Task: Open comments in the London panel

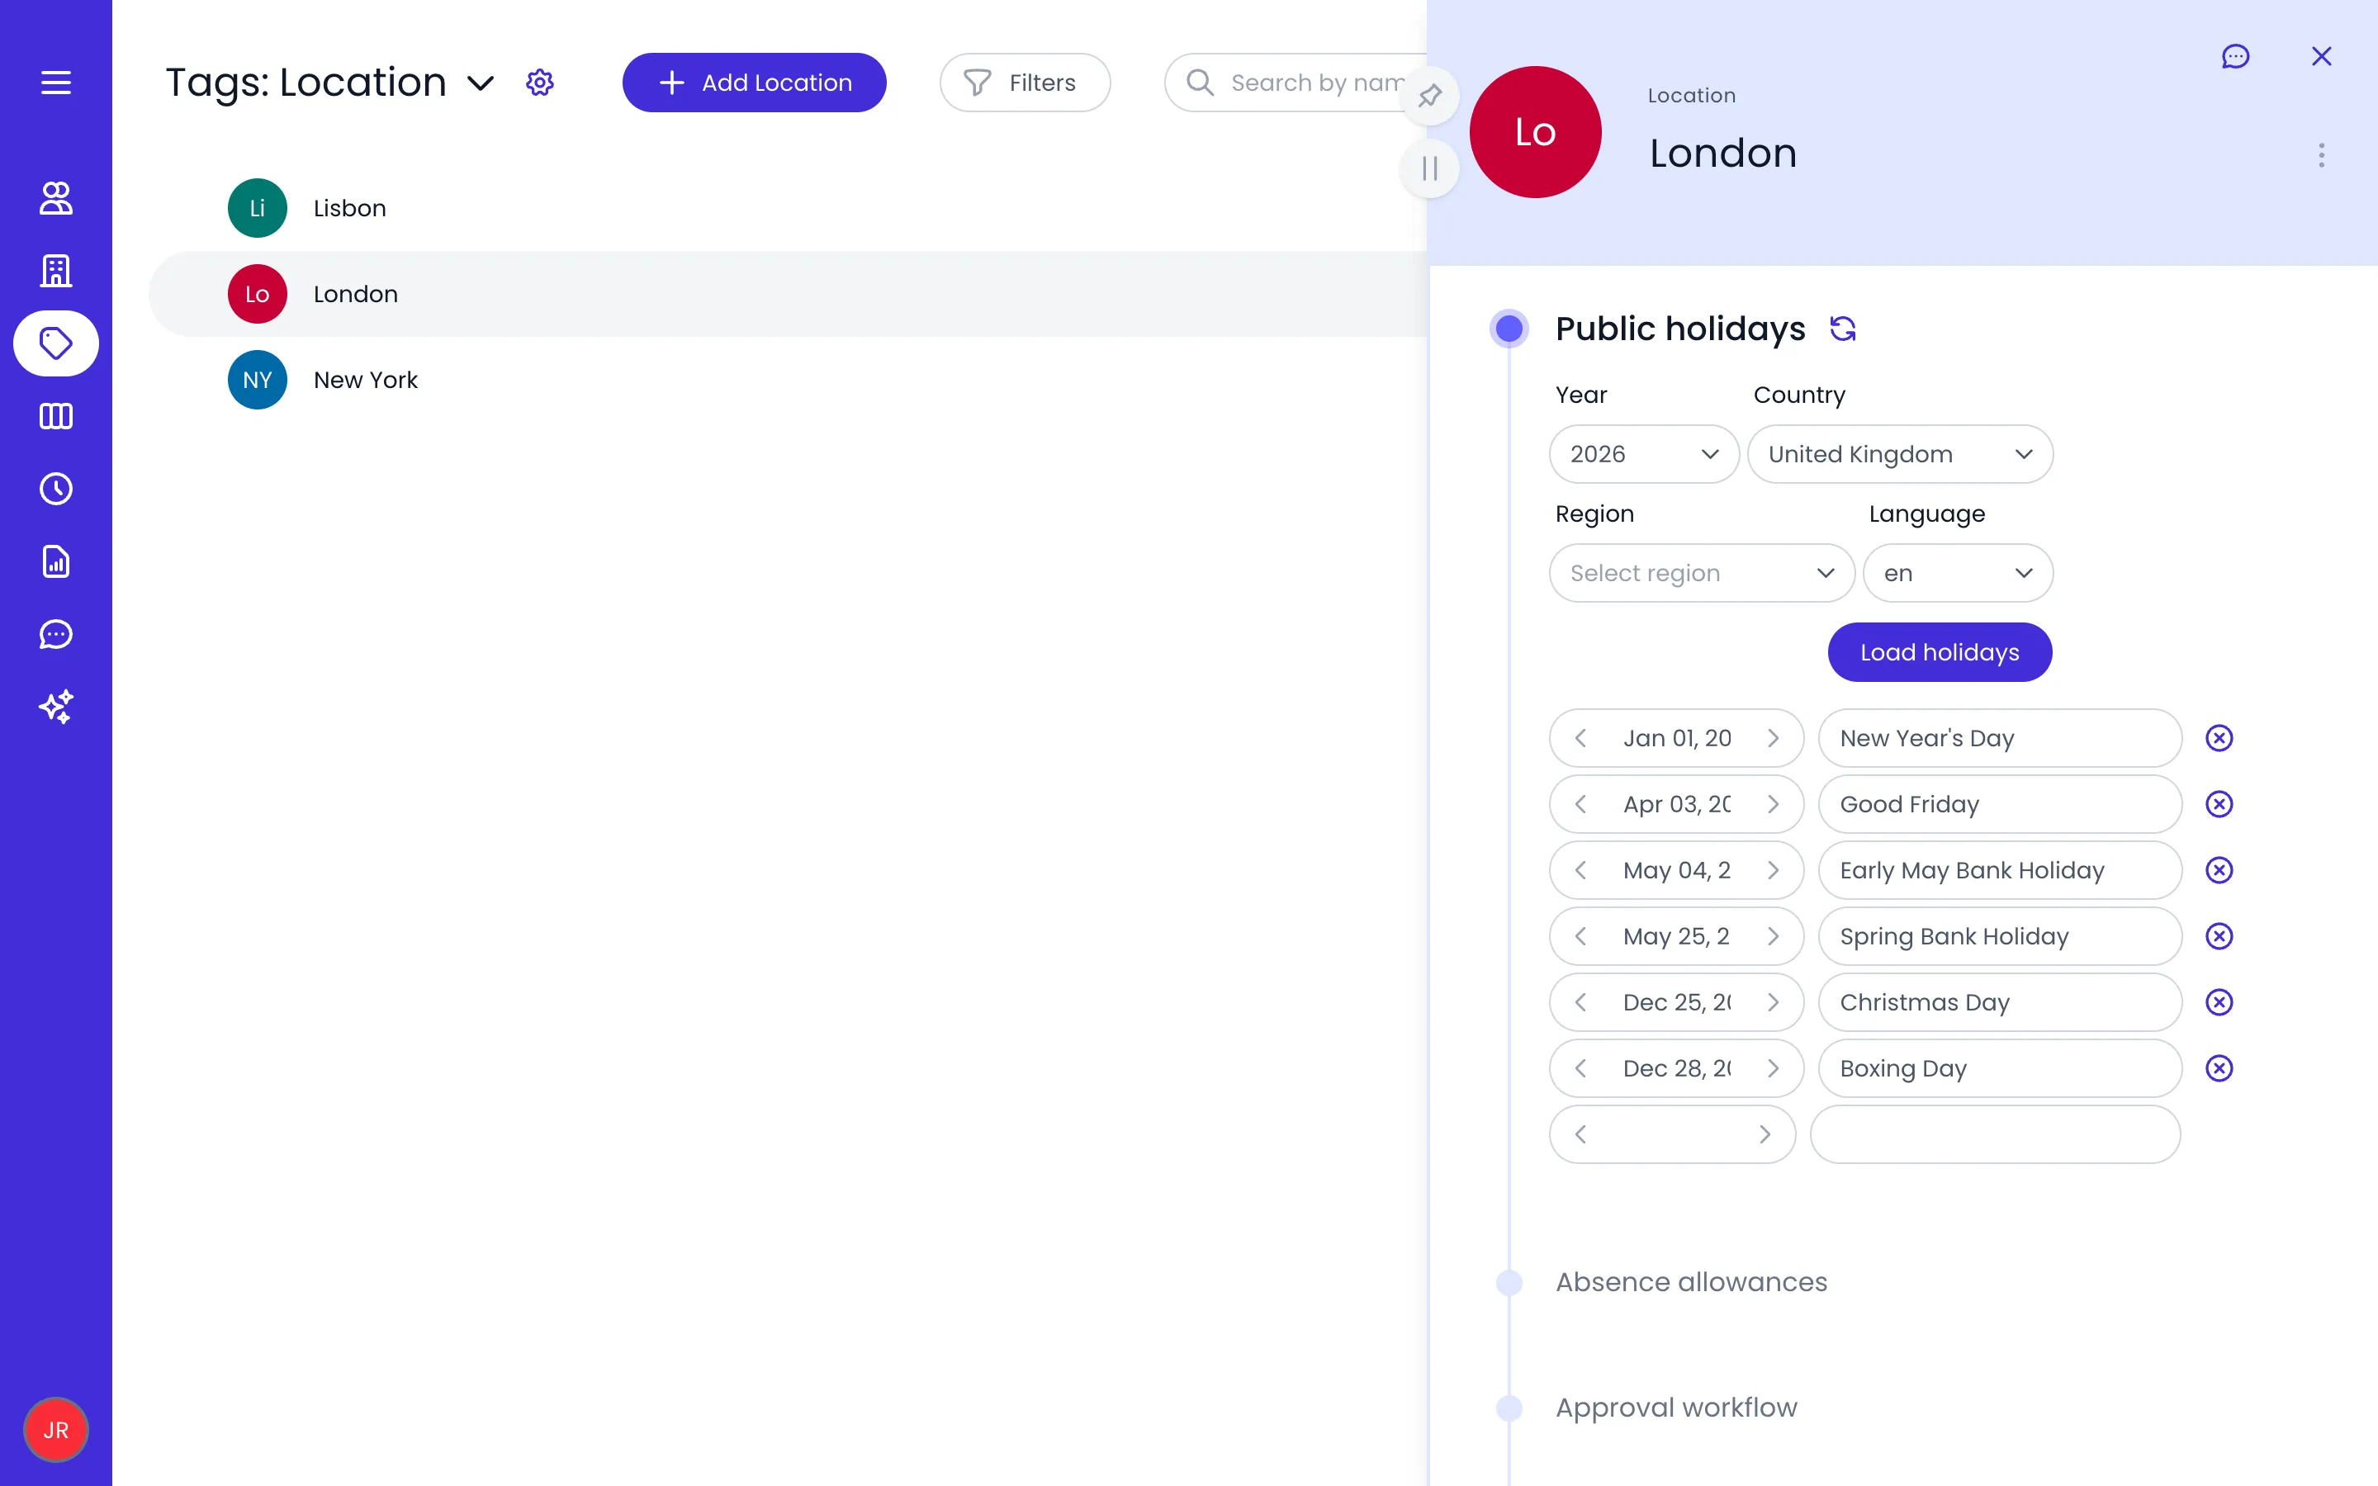Action: pyautogui.click(x=2235, y=57)
